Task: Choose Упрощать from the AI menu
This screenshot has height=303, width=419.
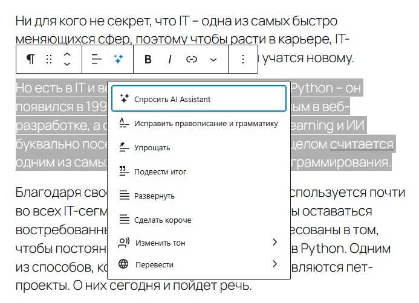Action: pyautogui.click(x=199, y=147)
